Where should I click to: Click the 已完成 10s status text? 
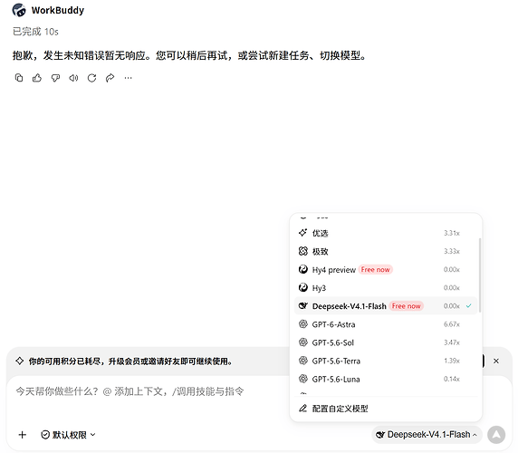(x=35, y=32)
